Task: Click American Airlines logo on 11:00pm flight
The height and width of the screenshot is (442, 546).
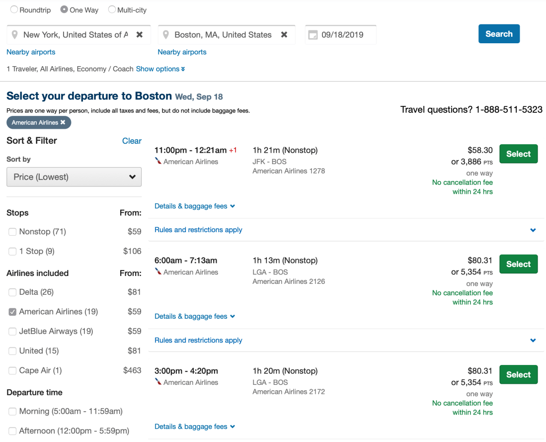Action: tap(158, 161)
